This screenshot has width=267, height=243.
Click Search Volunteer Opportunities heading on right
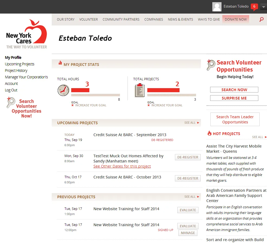pyautogui.click(x=239, y=66)
